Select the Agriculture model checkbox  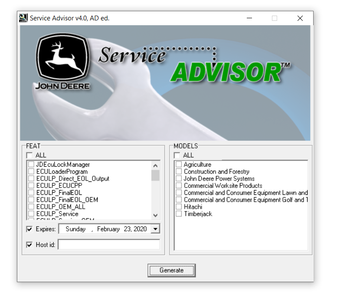179,164
